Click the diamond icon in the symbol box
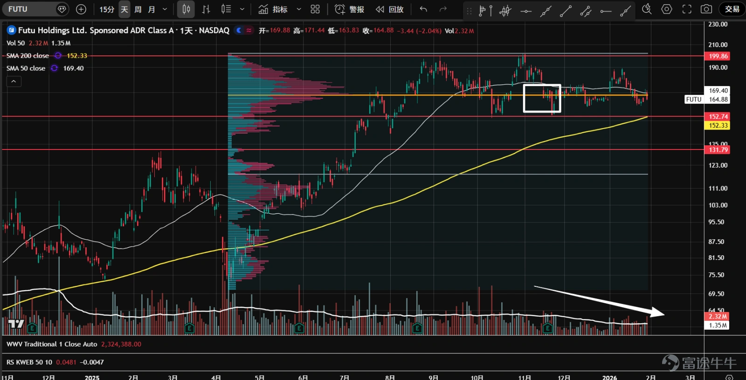 click(62, 9)
